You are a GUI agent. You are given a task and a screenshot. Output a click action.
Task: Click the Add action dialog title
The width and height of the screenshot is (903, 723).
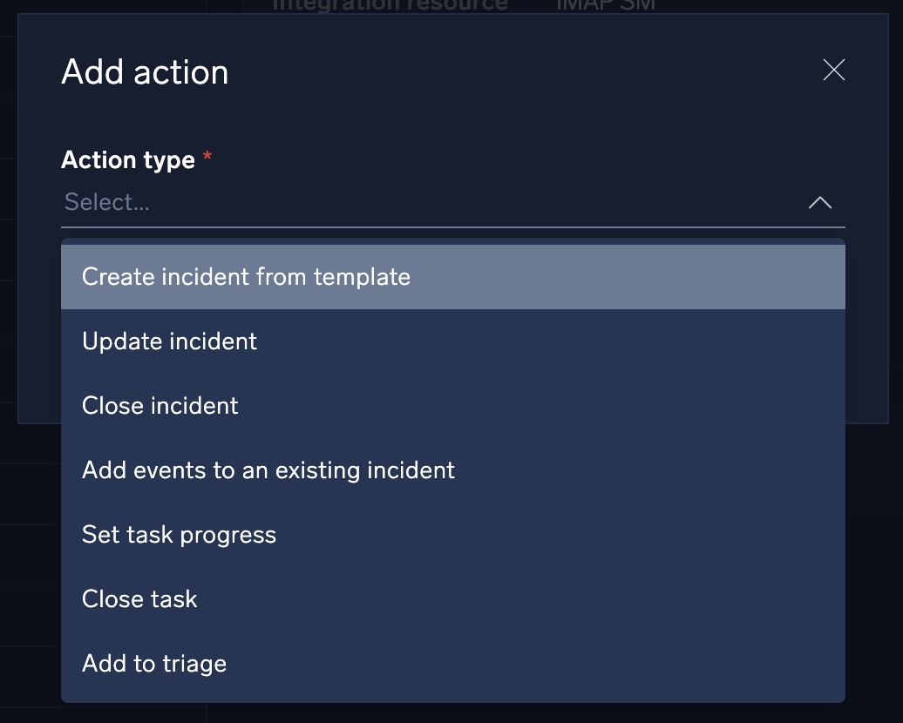(145, 71)
